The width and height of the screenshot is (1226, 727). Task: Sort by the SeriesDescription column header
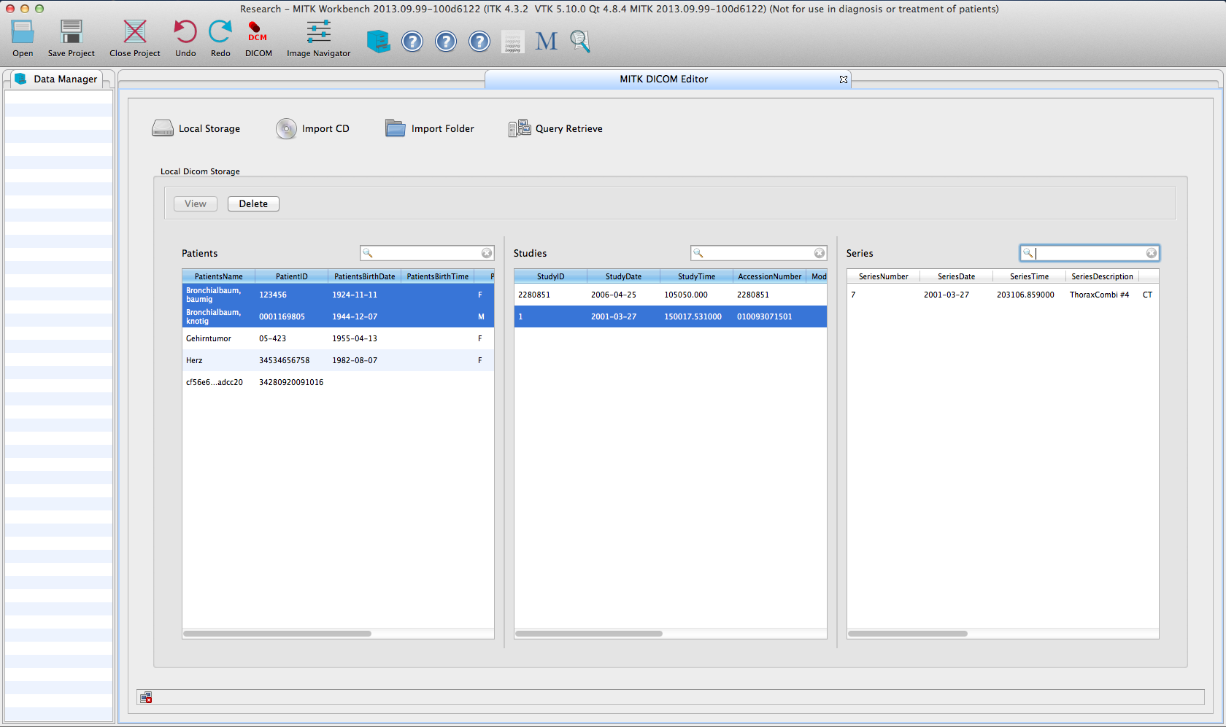(1103, 276)
